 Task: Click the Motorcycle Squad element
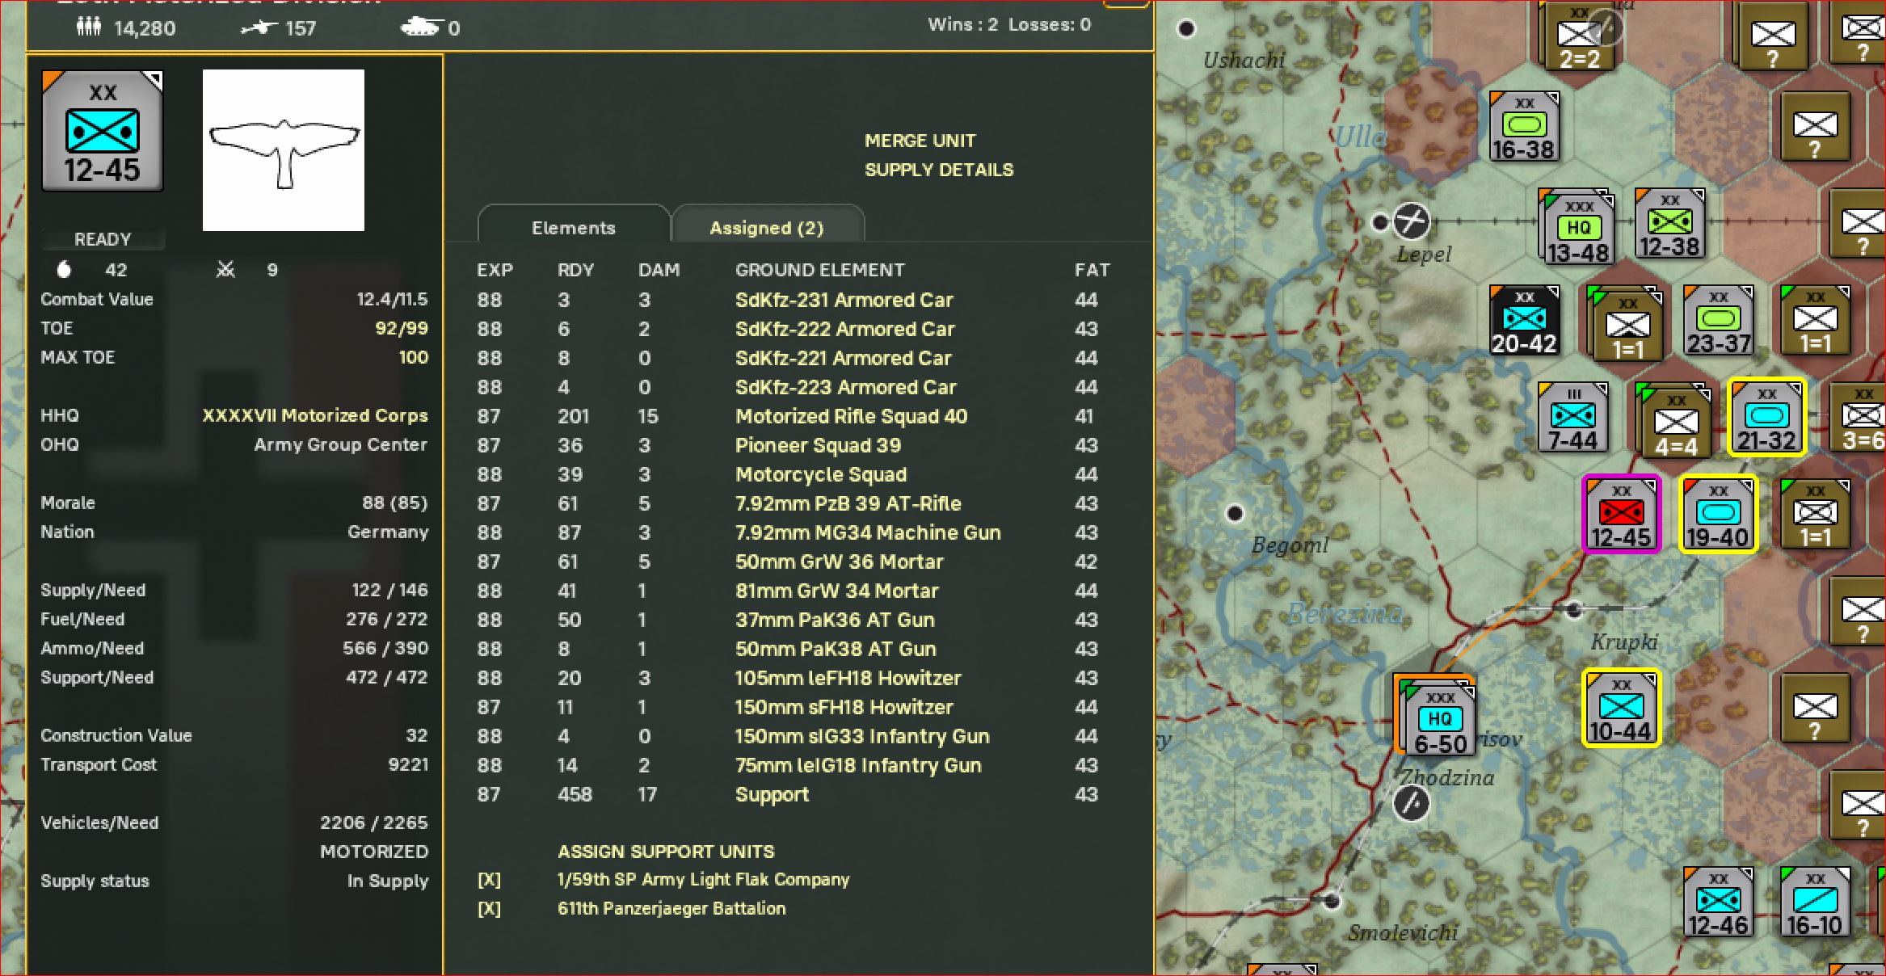click(x=821, y=474)
